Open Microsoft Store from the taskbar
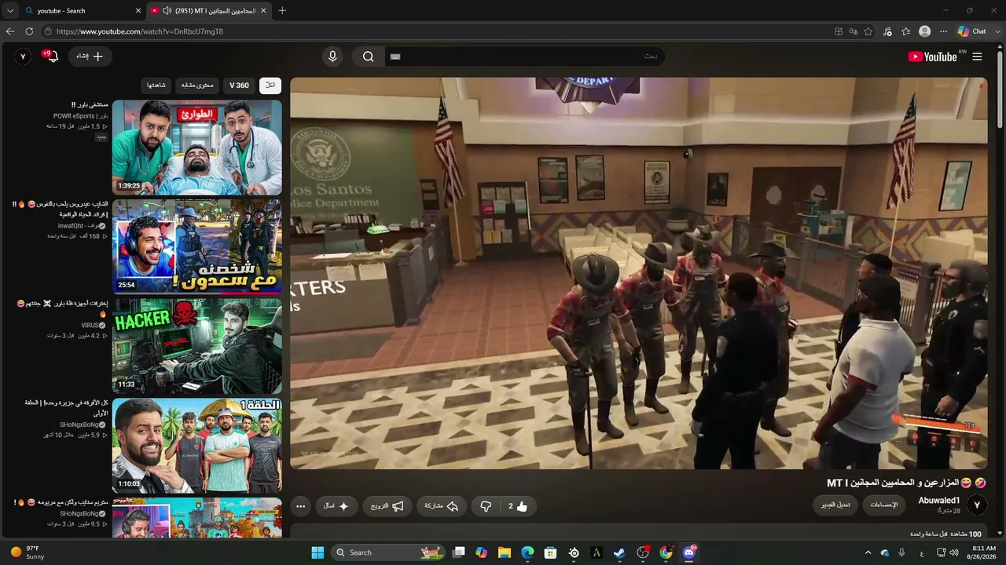1006x565 pixels. tap(551, 552)
